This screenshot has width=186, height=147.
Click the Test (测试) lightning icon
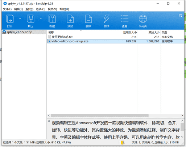107,19
